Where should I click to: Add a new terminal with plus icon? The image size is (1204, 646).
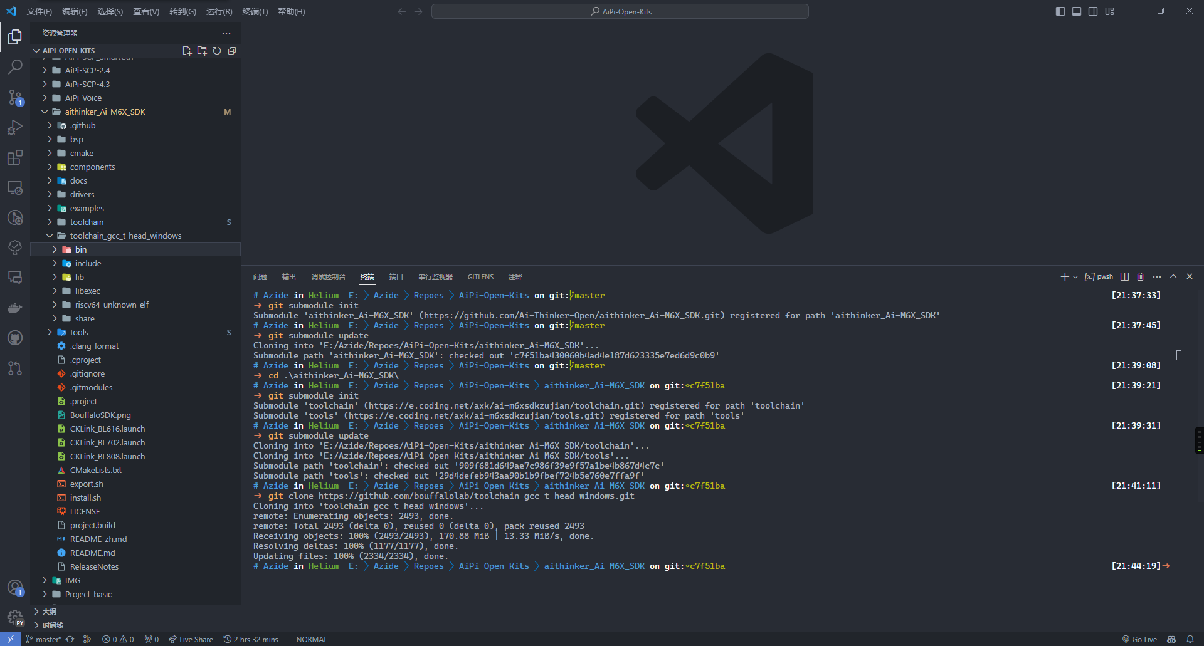[x=1064, y=277]
